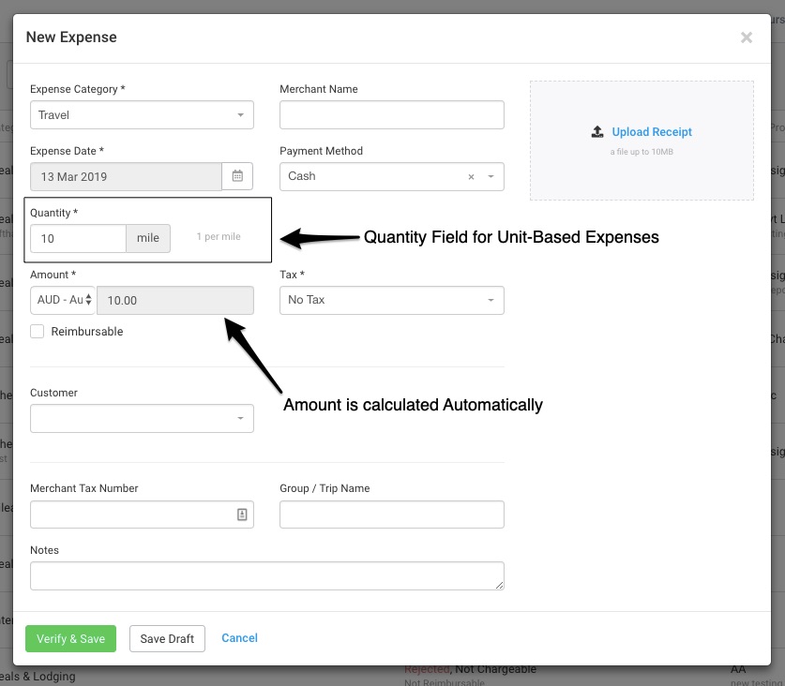Focus the Merchant Tax Number field

(142, 514)
